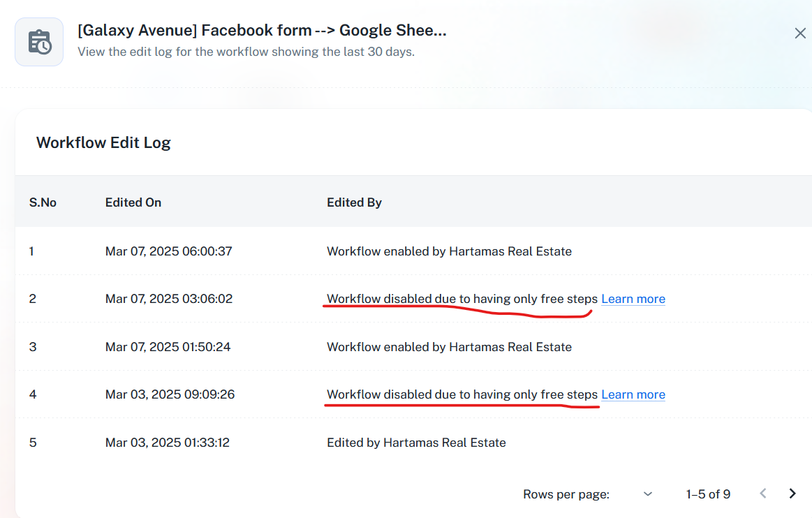Viewport: 812px width, 518px height.
Task: Click Workflow enabled text in row 3
Action: click(449, 347)
